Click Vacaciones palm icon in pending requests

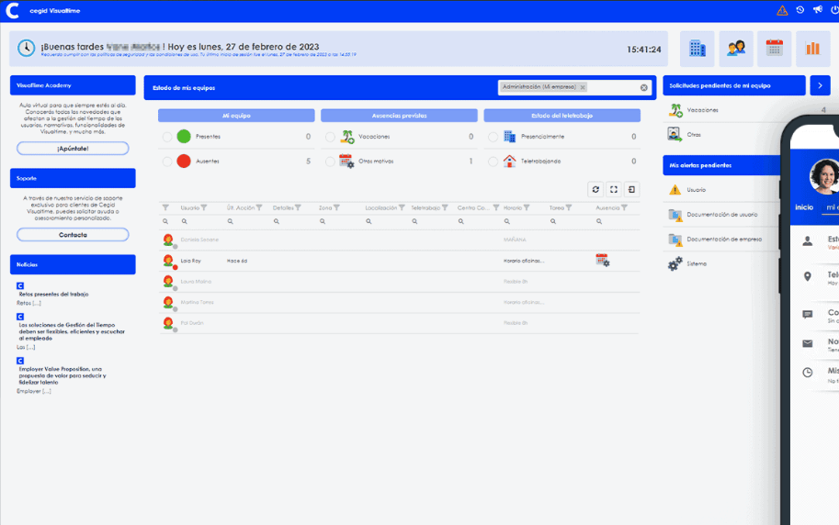coord(675,110)
